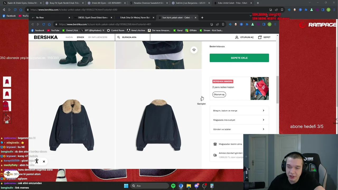The image size is (338, 190).
Task: Select first red product thumbnail on left
Action: (7, 82)
